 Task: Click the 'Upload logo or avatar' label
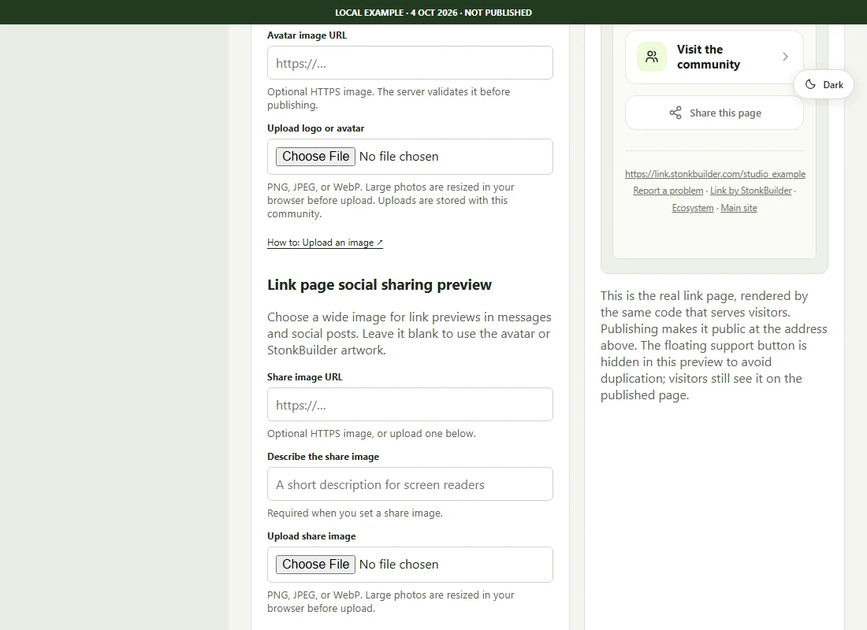[x=316, y=128]
